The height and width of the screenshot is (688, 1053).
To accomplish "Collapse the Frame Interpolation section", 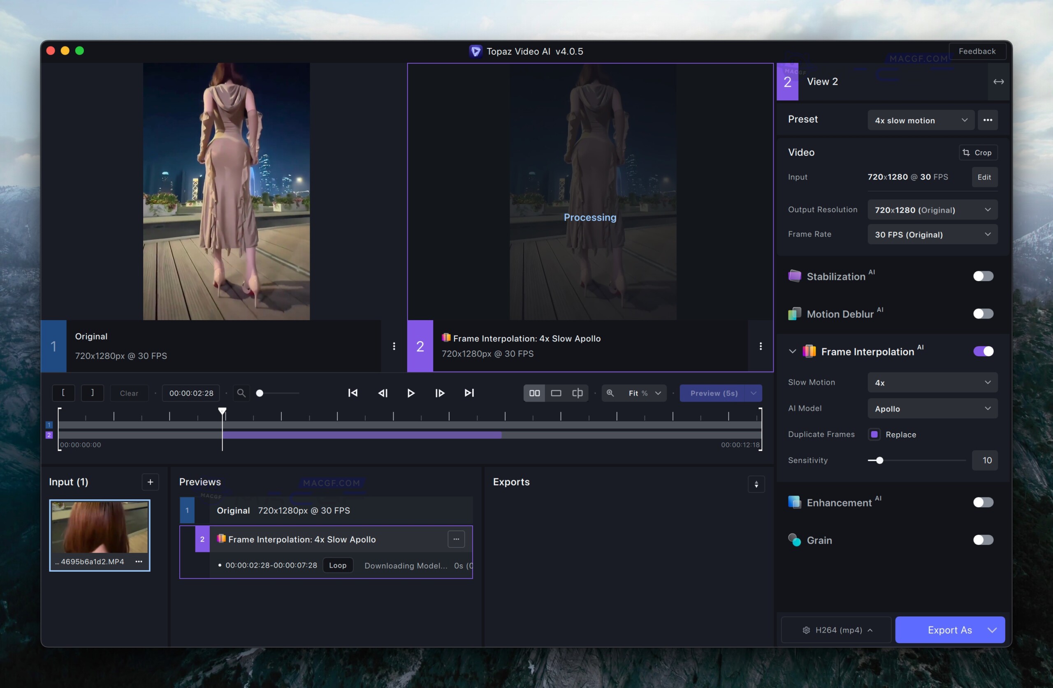I will (792, 351).
